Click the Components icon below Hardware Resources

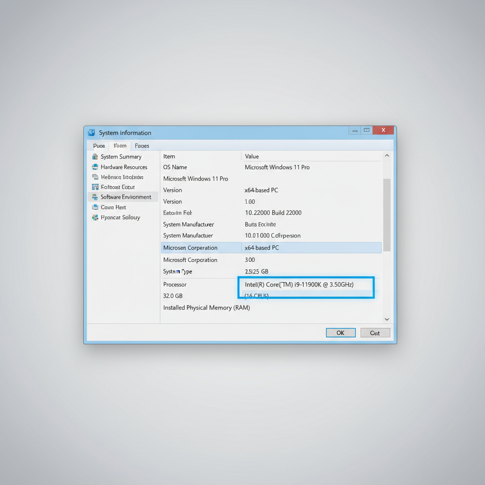tap(95, 177)
